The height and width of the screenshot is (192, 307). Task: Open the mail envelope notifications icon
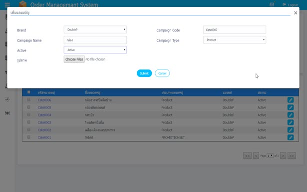tap(272, 4)
